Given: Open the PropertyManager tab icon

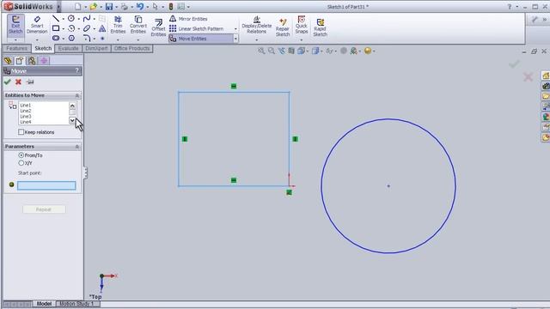Looking at the screenshot, I should [20, 61].
